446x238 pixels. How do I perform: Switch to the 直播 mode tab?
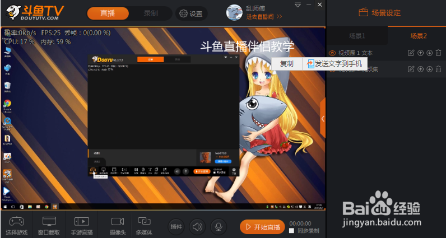coord(108,13)
